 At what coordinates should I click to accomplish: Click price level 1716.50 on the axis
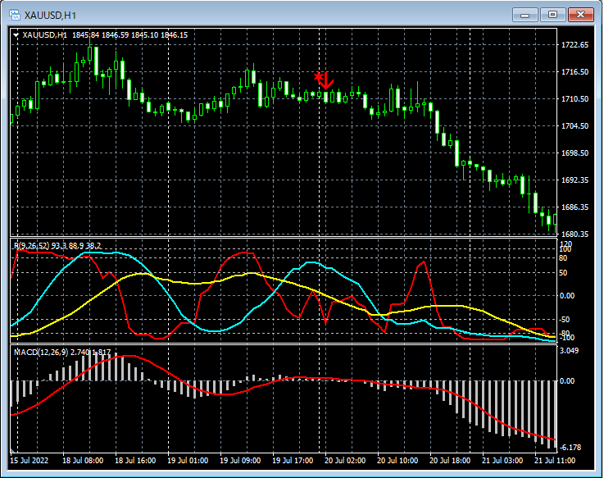pyautogui.click(x=574, y=72)
